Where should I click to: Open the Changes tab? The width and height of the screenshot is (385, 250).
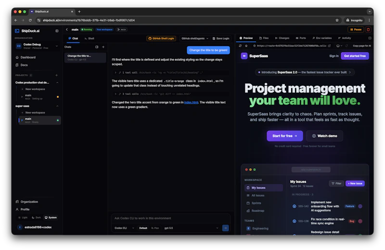(282, 38)
